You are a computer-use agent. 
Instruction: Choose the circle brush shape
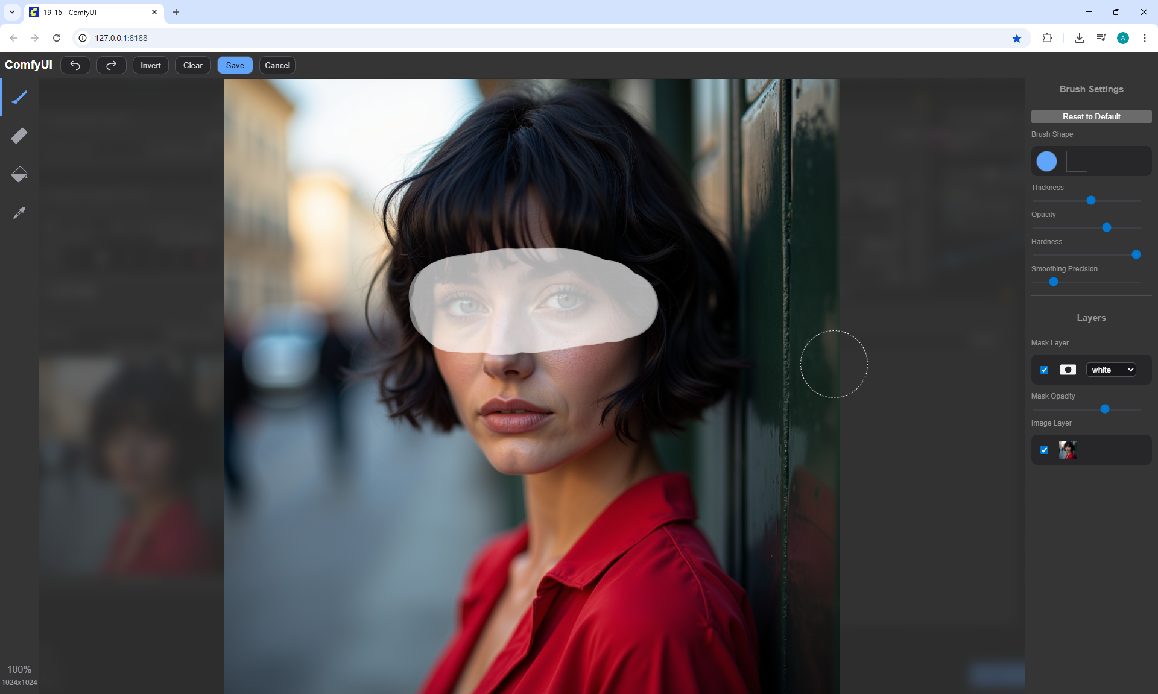click(x=1046, y=161)
